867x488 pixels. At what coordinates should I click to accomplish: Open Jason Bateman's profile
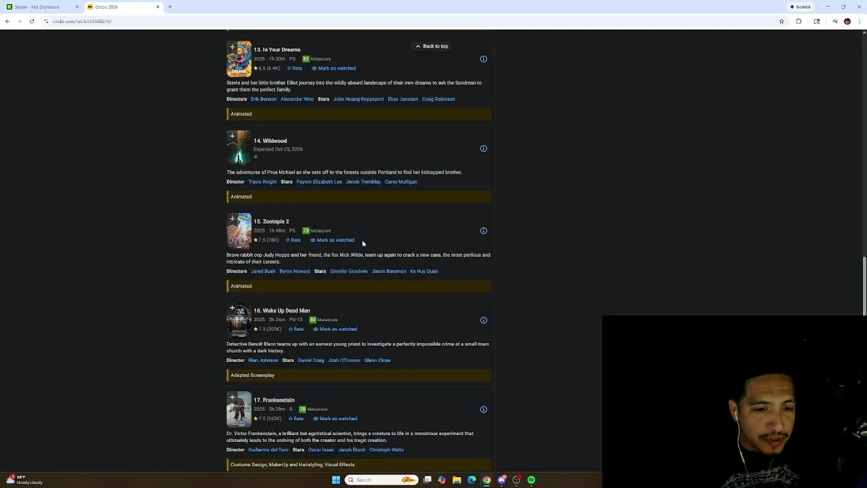coord(389,271)
